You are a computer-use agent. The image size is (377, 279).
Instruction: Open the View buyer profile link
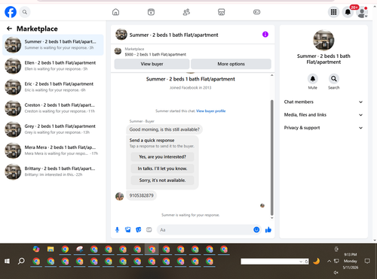pyautogui.click(x=210, y=111)
